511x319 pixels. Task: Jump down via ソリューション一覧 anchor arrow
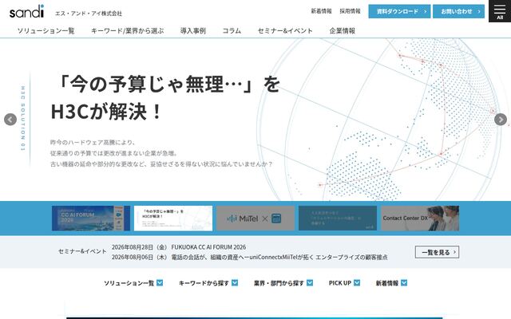[160, 283]
